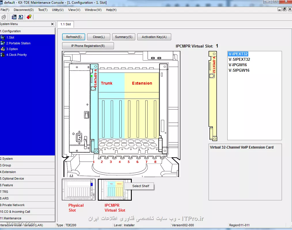Viewport: 292px width, 230px height.
Task: Click the first toolbar icon beside the divider
Action: coord(14,17)
